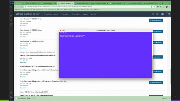This screenshot has height=101, width=180.
Task: Open the Support menu
Action: (85, 14)
